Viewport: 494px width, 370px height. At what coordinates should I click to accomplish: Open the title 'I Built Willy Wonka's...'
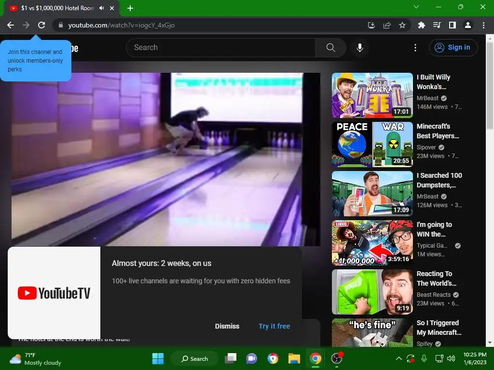[434, 82]
